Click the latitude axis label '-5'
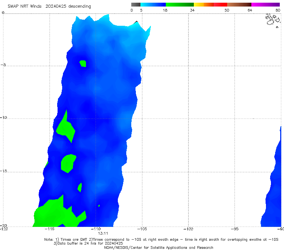 pos(3,65)
